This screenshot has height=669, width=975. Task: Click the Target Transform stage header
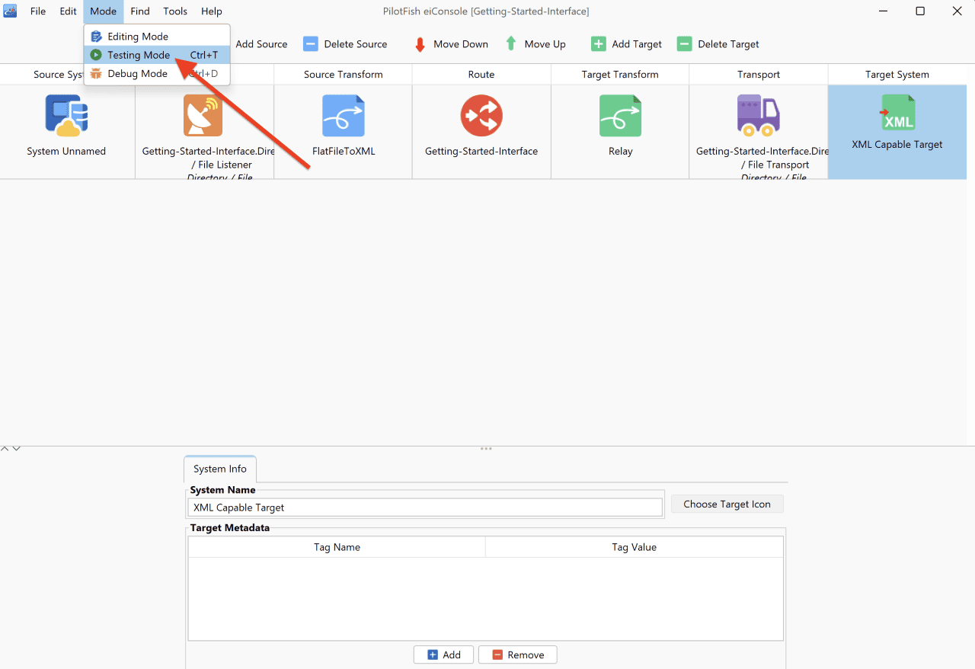pyautogui.click(x=620, y=74)
